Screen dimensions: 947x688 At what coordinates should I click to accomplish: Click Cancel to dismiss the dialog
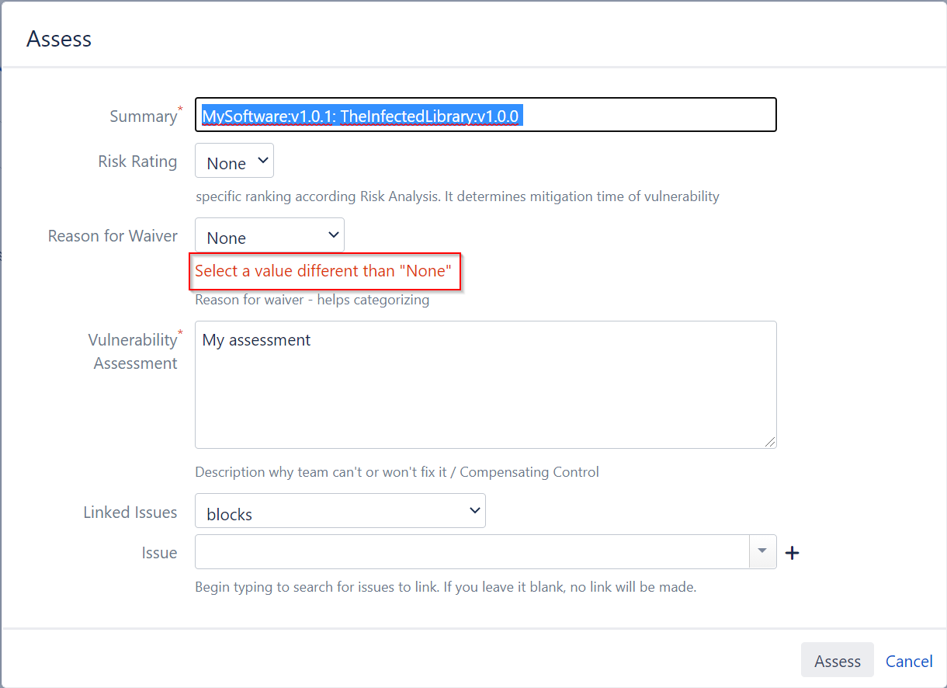click(x=909, y=661)
